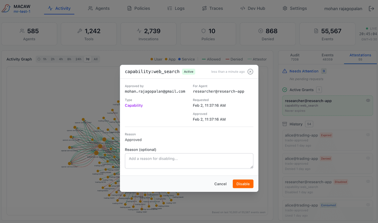The image size is (378, 223).
Task: Click the Denied stat card icon
Action: tap(261, 31)
